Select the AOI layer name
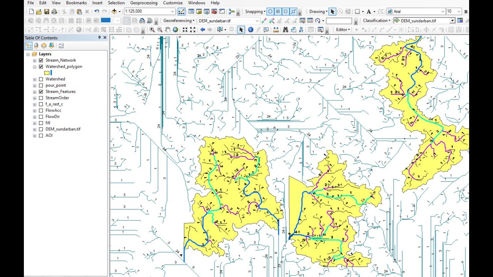The image size is (493, 277). (49, 135)
